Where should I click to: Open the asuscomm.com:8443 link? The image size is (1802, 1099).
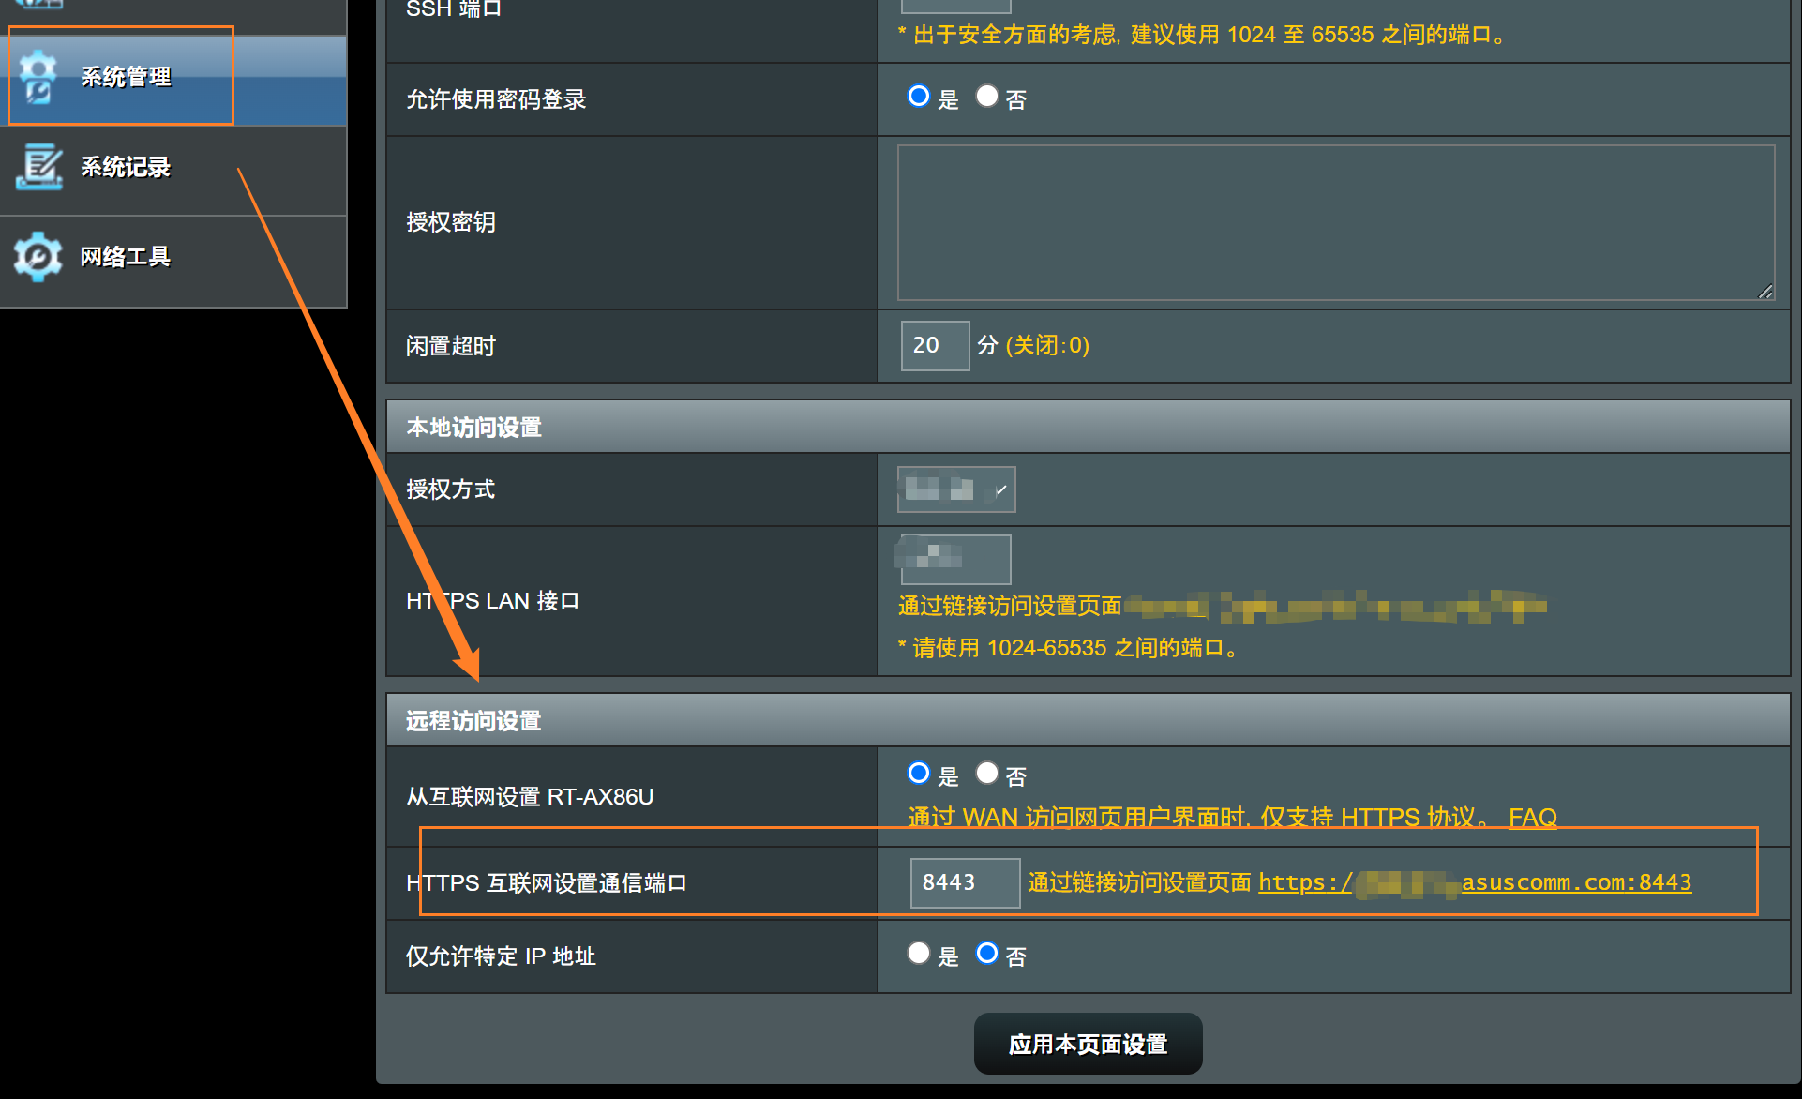point(1475,882)
